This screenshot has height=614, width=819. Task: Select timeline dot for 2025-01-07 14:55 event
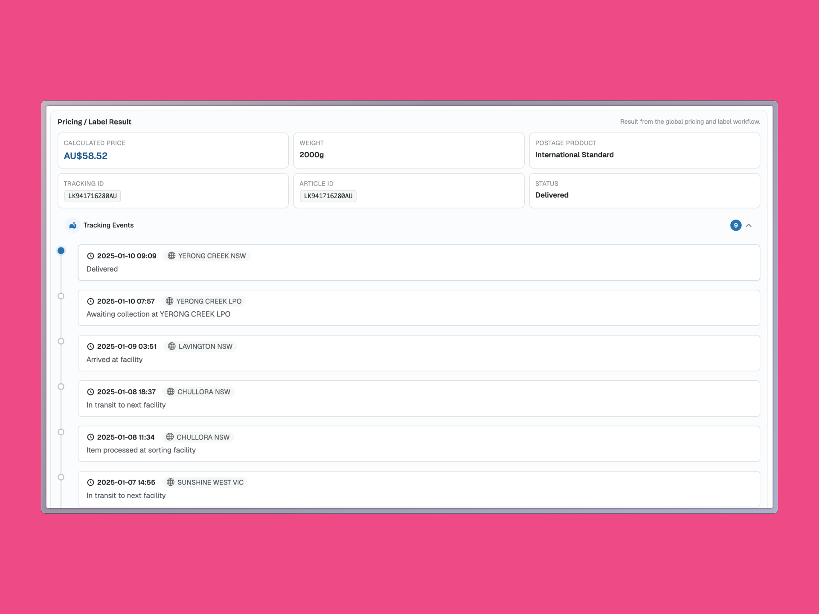pyautogui.click(x=61, y=477)
